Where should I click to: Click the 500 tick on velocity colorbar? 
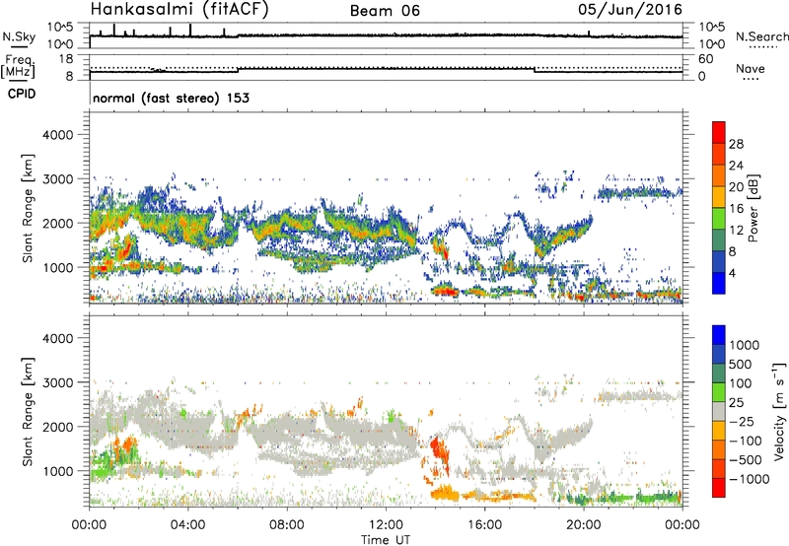pyautogui.click(x=741, y=365)
